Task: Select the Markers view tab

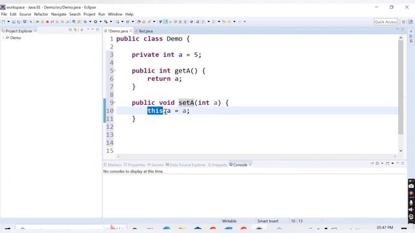Action: 113,165
